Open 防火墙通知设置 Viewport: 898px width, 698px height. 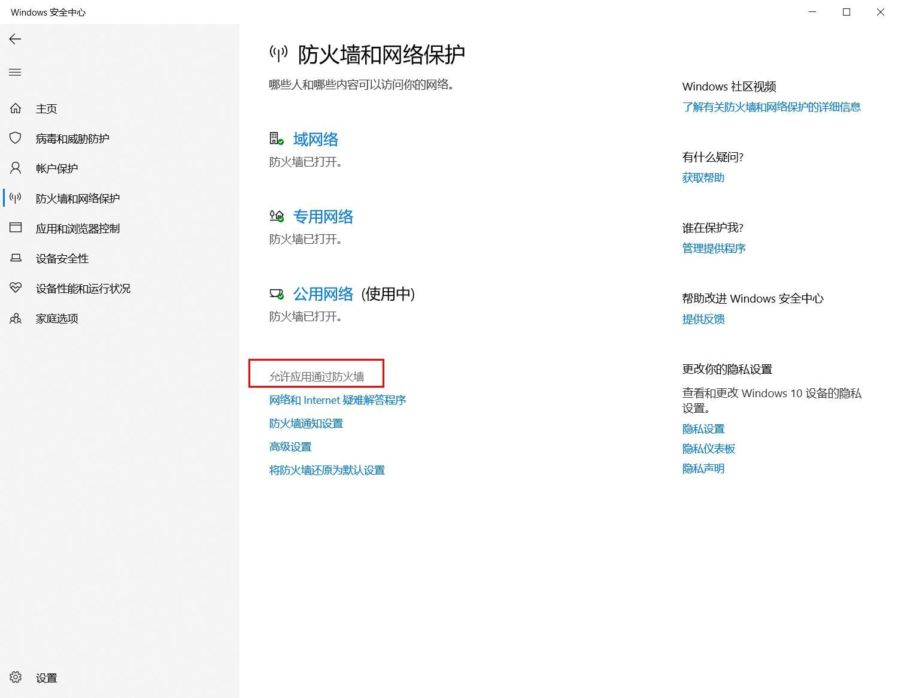[x=306, y=423]
